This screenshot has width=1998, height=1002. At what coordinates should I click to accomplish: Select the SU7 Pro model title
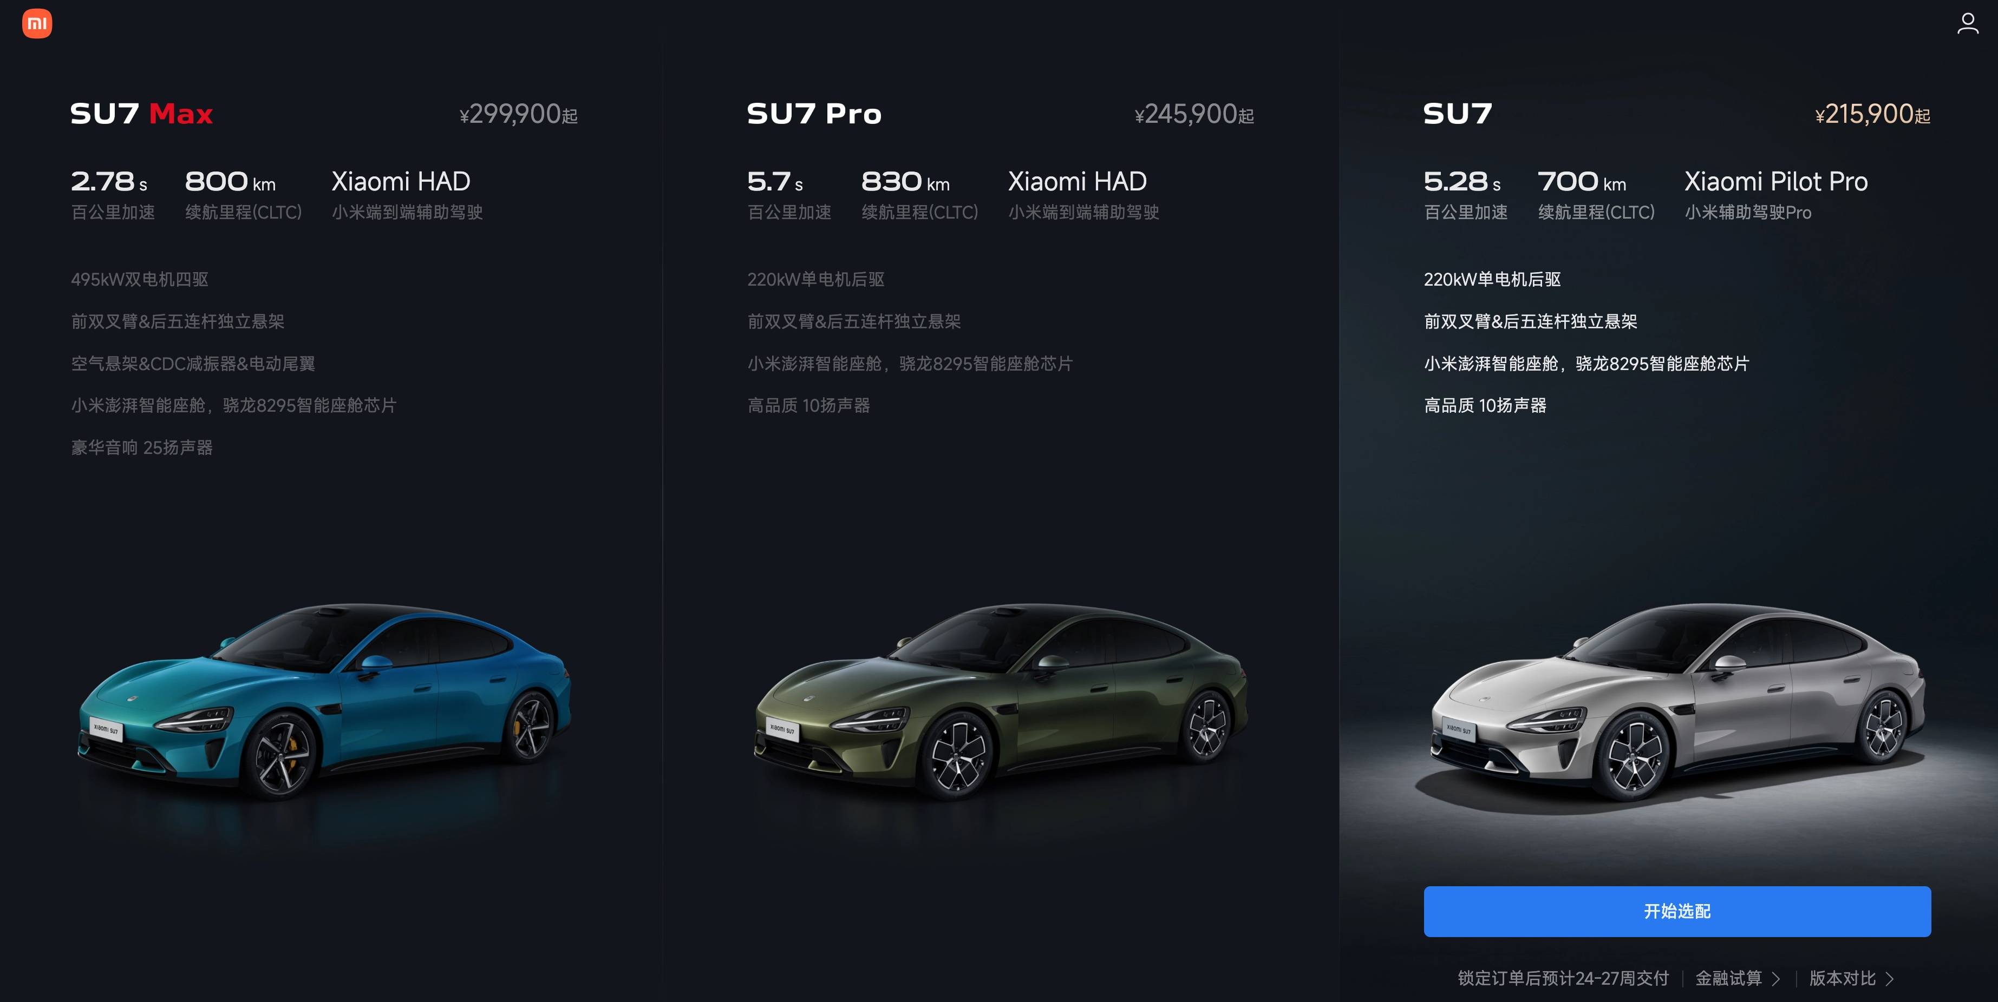coord(814,114)
